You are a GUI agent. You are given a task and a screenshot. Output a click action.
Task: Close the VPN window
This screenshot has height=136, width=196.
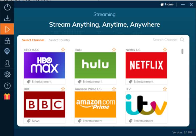pos(191,5)
